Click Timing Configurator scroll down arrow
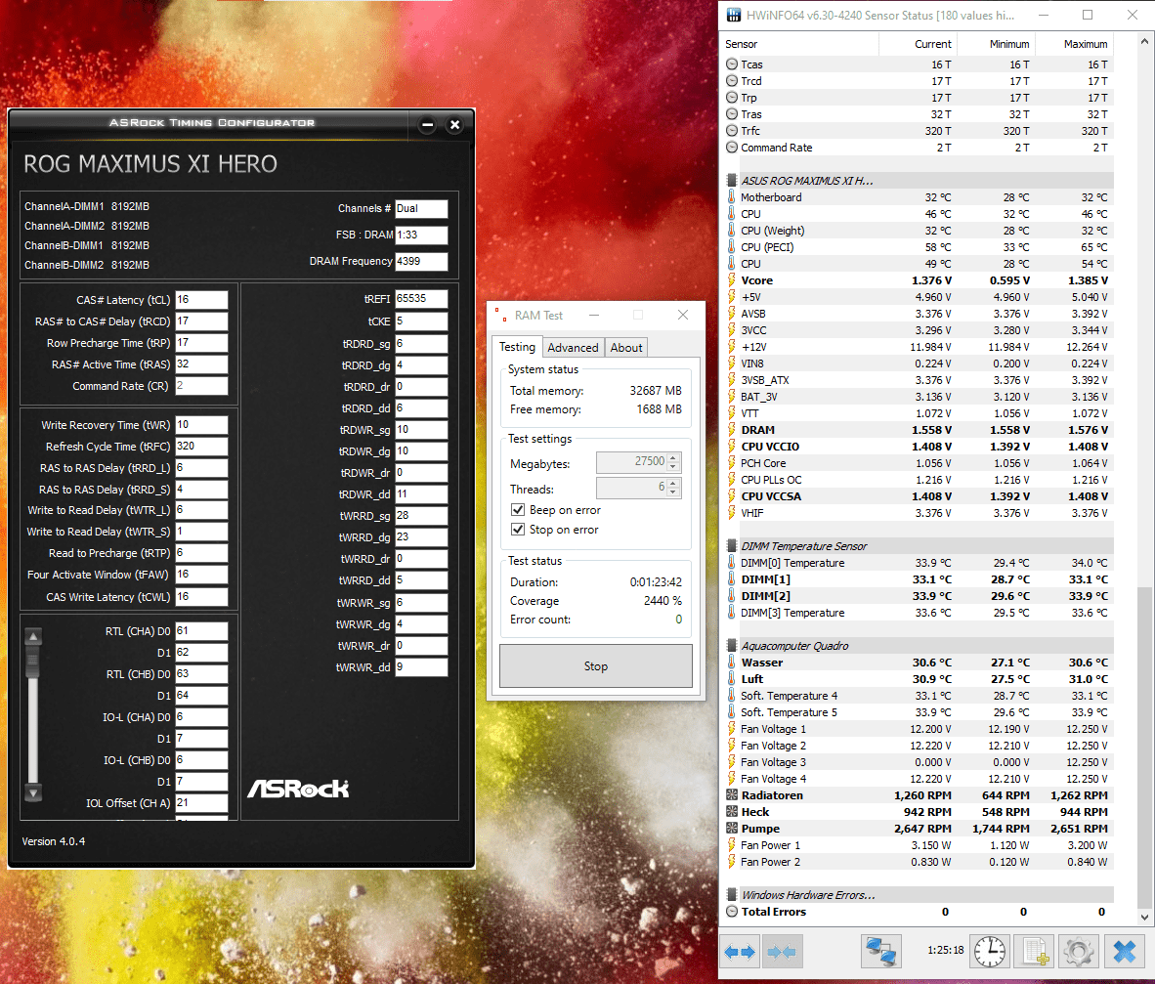The height and width of the screenshot is (984, 1155). pos(33,792)
